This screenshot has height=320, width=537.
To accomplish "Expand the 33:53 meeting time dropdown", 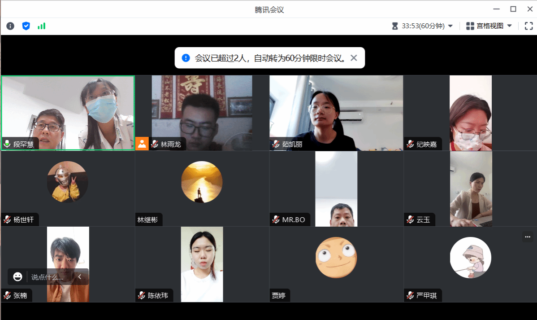I will (x=450, y=26).
